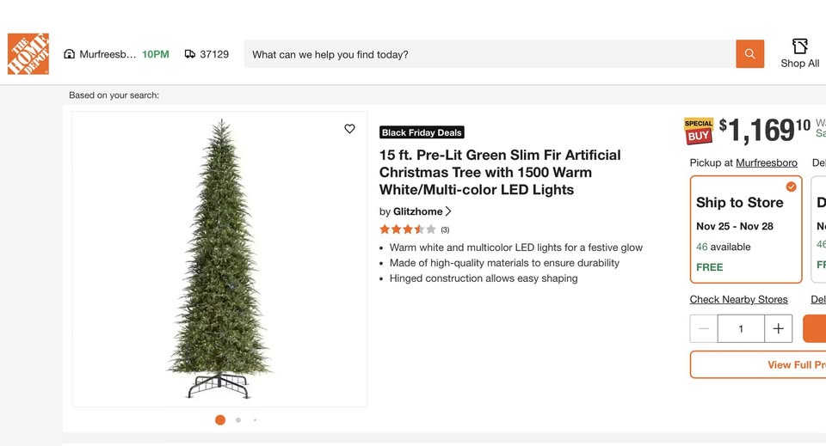Save tree to favorites with heart icon
This screenshot has width=826, height=446.
349,129
